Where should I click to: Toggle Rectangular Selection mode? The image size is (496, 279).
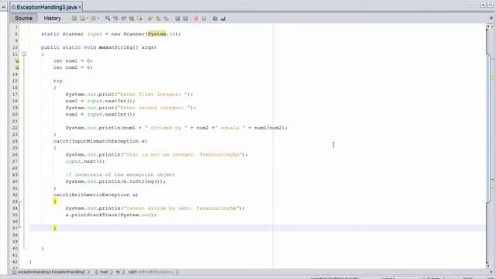point(139,19)
